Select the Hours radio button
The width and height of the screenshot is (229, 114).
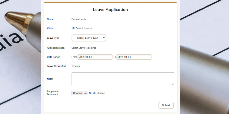84,28
